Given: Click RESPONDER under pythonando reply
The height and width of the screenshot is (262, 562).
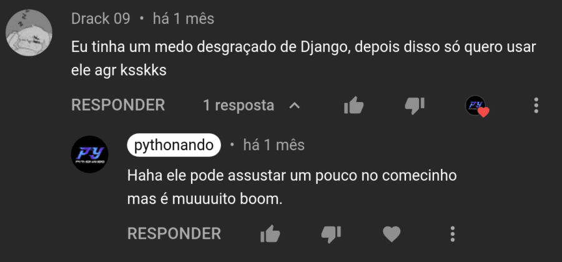Looking at the screenshot, I should [174, 234].
